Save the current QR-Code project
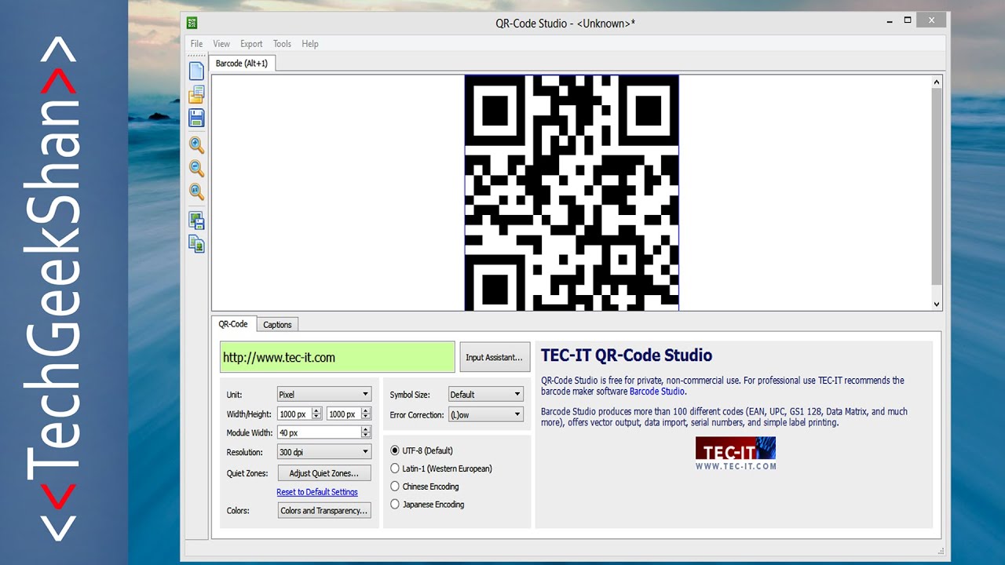 196,118
